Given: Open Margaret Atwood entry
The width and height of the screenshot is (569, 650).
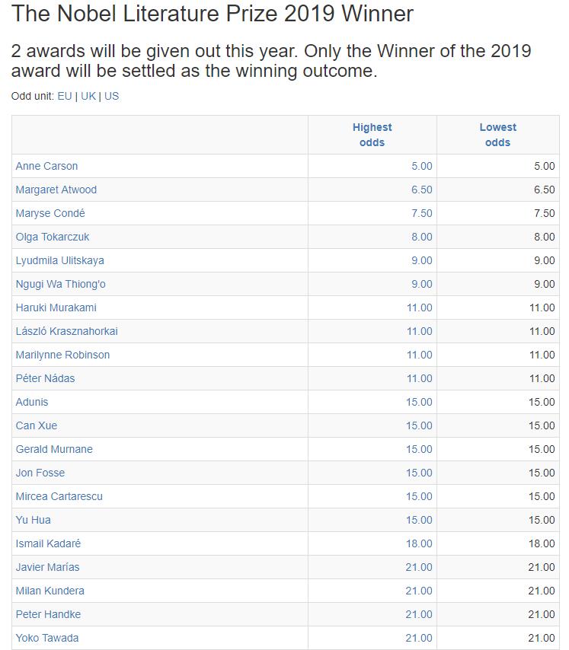Looking at the screenshot, I should point(56,190).
